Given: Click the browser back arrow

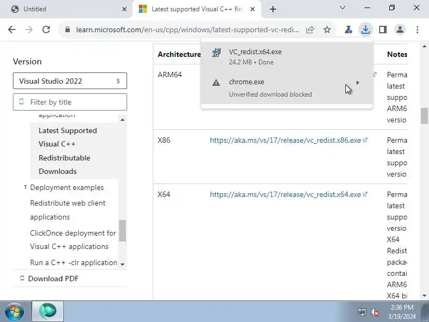Looking at the screenshot, I should point(12,30).
